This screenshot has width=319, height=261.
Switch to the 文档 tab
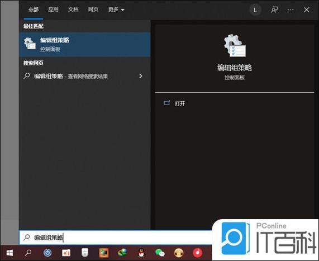point(73,10)
